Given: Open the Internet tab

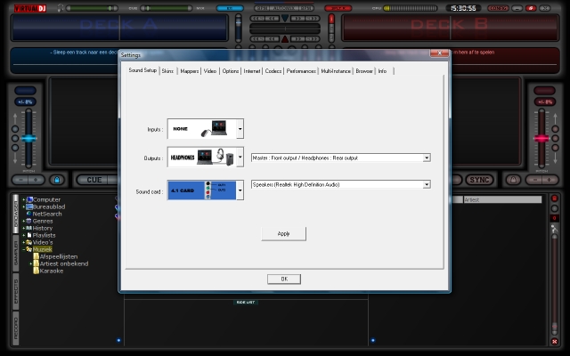Looking at the screenshot, I should 251,71.
